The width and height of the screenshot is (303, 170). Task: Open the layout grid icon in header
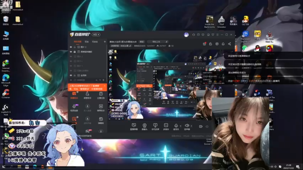(x=217, y=44)
